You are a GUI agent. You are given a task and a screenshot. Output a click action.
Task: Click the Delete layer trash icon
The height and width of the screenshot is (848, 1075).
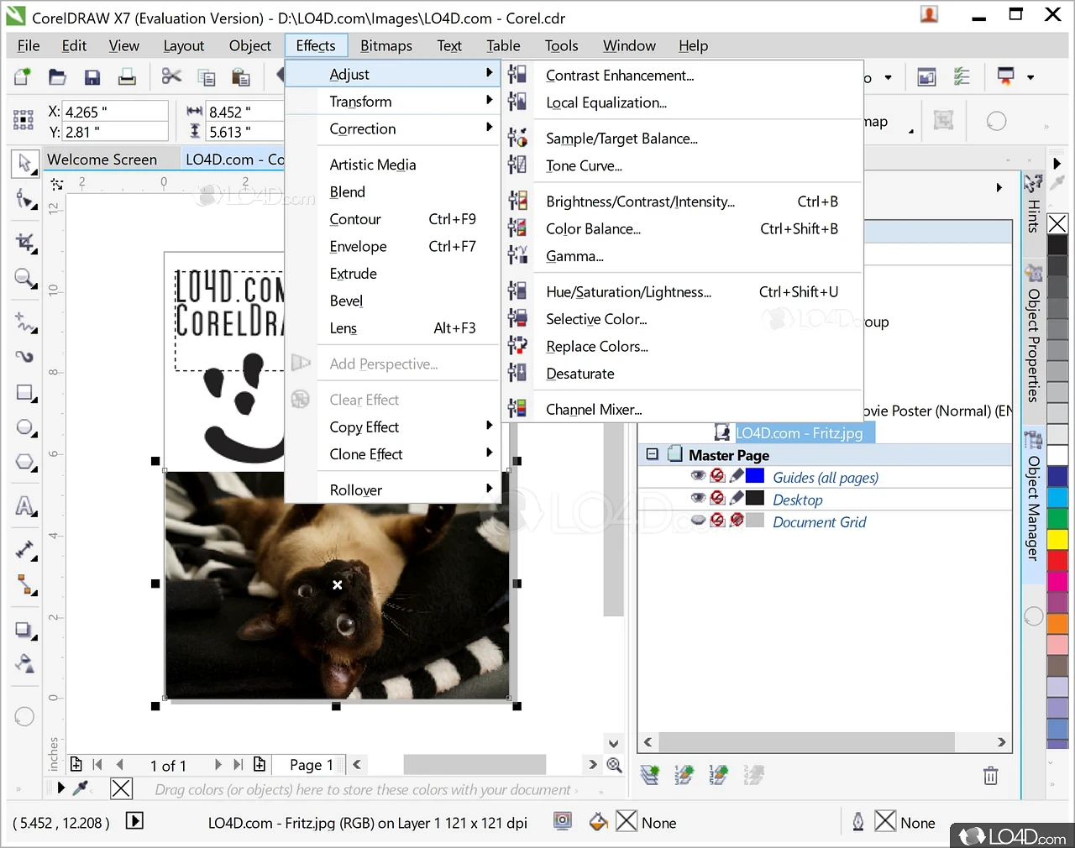pos(990,777)
